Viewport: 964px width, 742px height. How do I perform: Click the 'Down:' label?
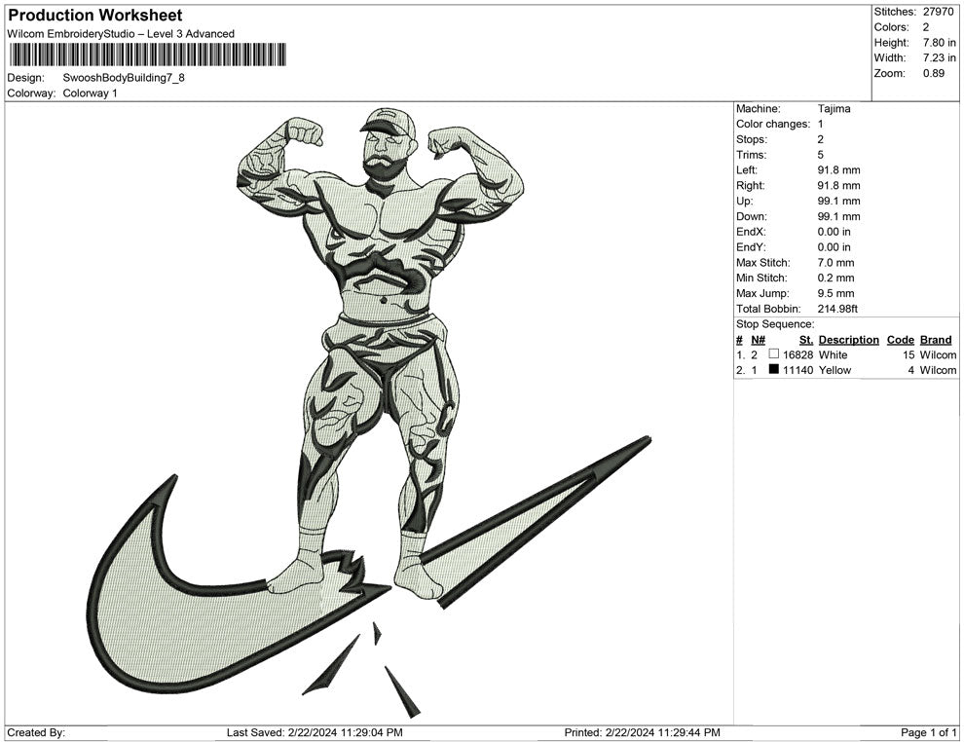click(752, 216)
